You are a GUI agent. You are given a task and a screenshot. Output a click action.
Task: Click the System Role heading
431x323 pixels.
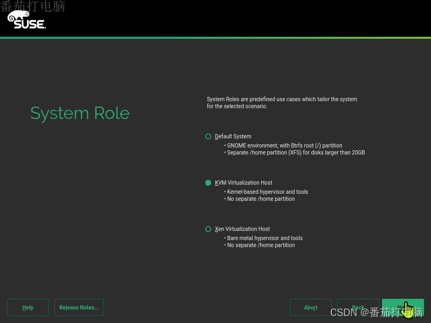point(80,113)
